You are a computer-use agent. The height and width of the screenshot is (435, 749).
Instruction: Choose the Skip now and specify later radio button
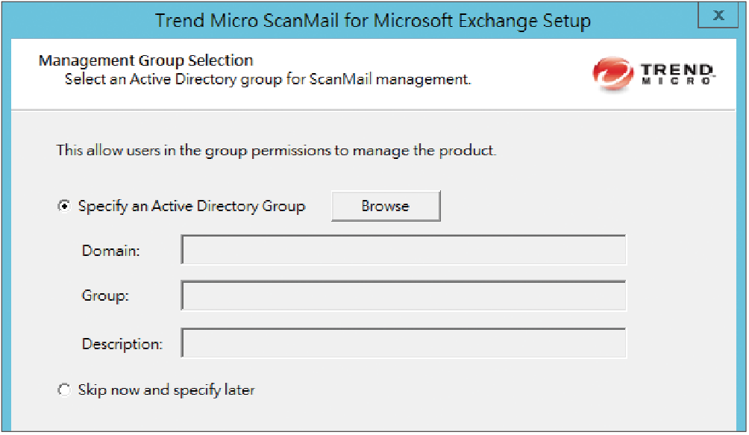point(63,389)
